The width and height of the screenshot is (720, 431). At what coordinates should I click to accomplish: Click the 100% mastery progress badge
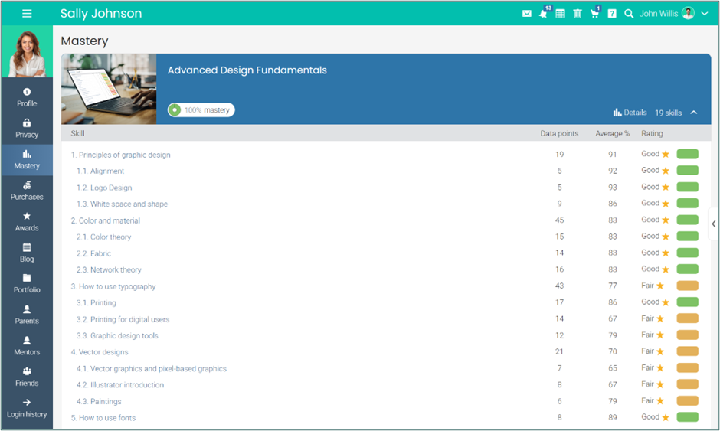(x=201, y=110)
